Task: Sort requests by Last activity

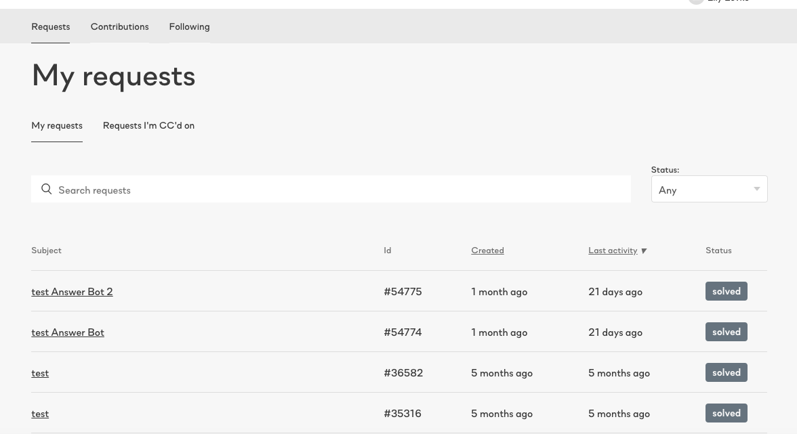Action: 613,251
